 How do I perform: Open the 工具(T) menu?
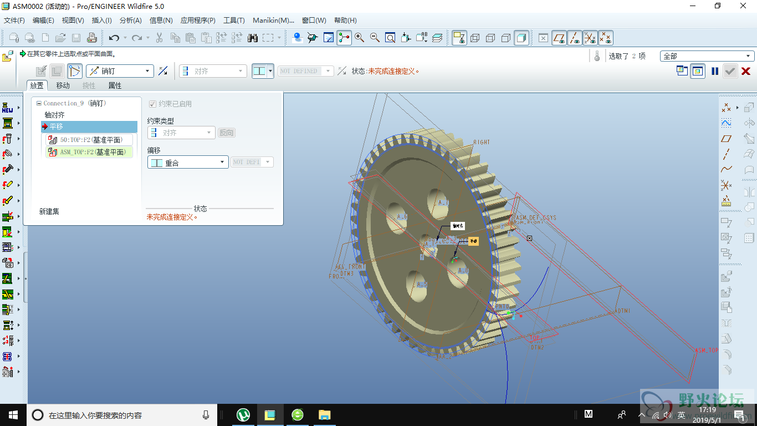click(234, 21)
